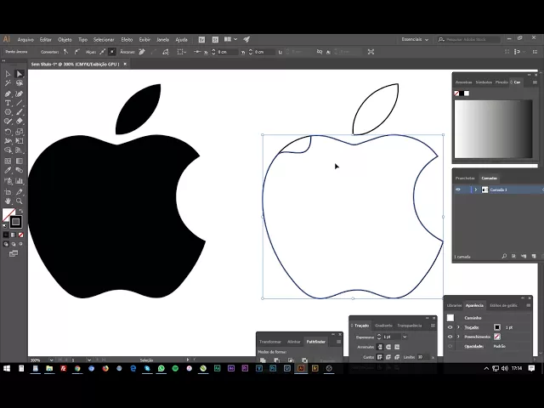
Task: Click the Pathfinder Unite shape mode button
Action: (263, 360)
